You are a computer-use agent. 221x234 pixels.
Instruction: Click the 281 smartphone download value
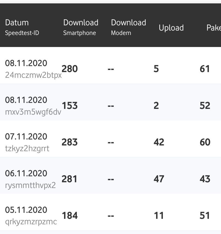[69, 179]
